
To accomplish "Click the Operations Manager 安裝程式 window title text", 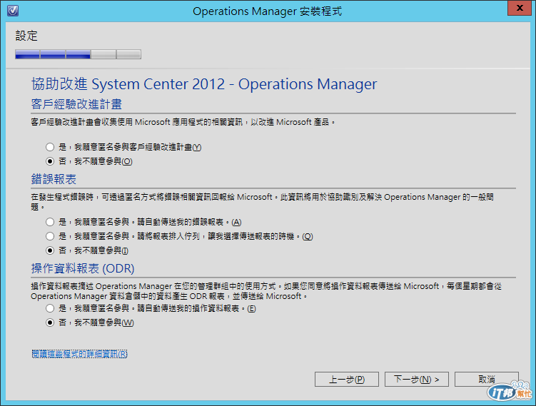I will point(268,11).
